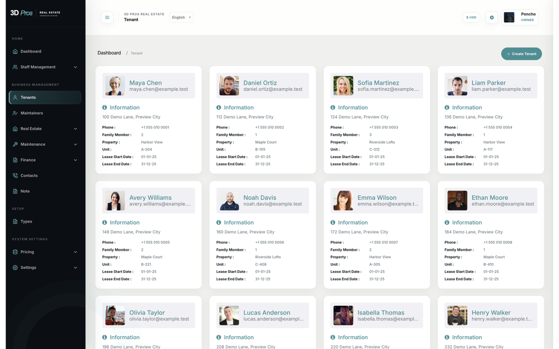
Task: Click the Maintainers person icon
Action: (15, 113)
